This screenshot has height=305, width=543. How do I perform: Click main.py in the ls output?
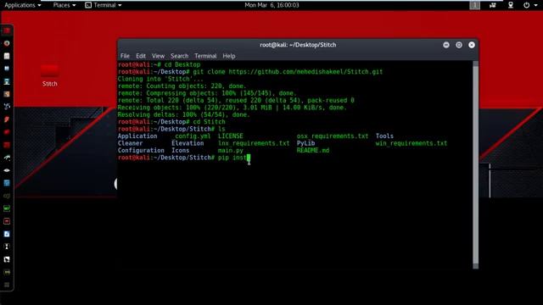pos(230,151)
